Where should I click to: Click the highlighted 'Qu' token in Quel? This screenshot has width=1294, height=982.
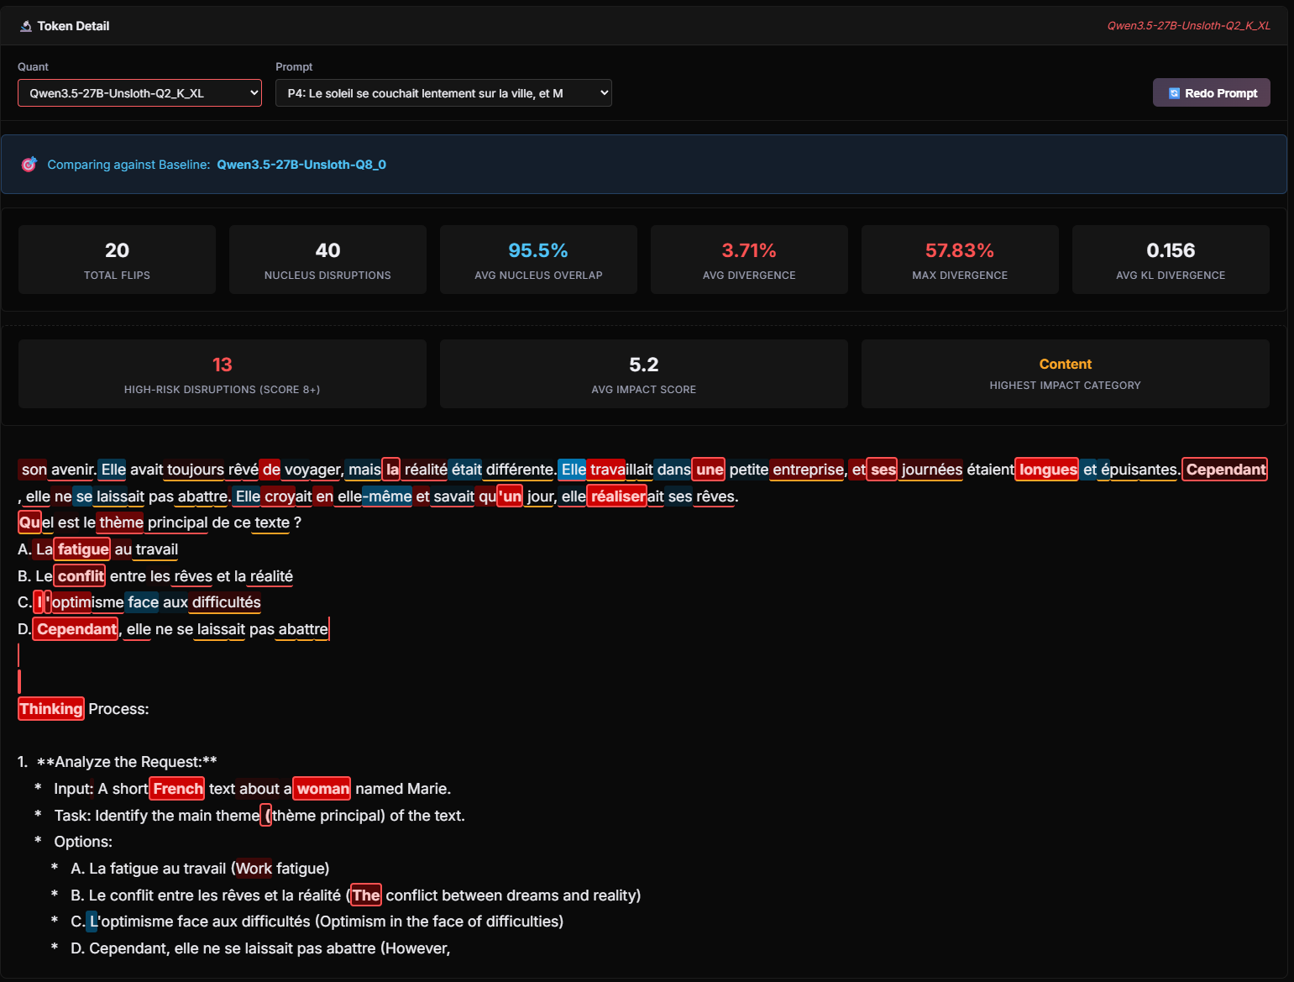[x=30, y=523]
